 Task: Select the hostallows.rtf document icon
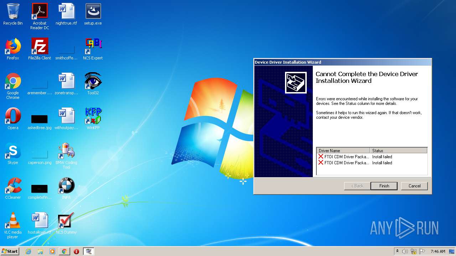coord(40,223)
